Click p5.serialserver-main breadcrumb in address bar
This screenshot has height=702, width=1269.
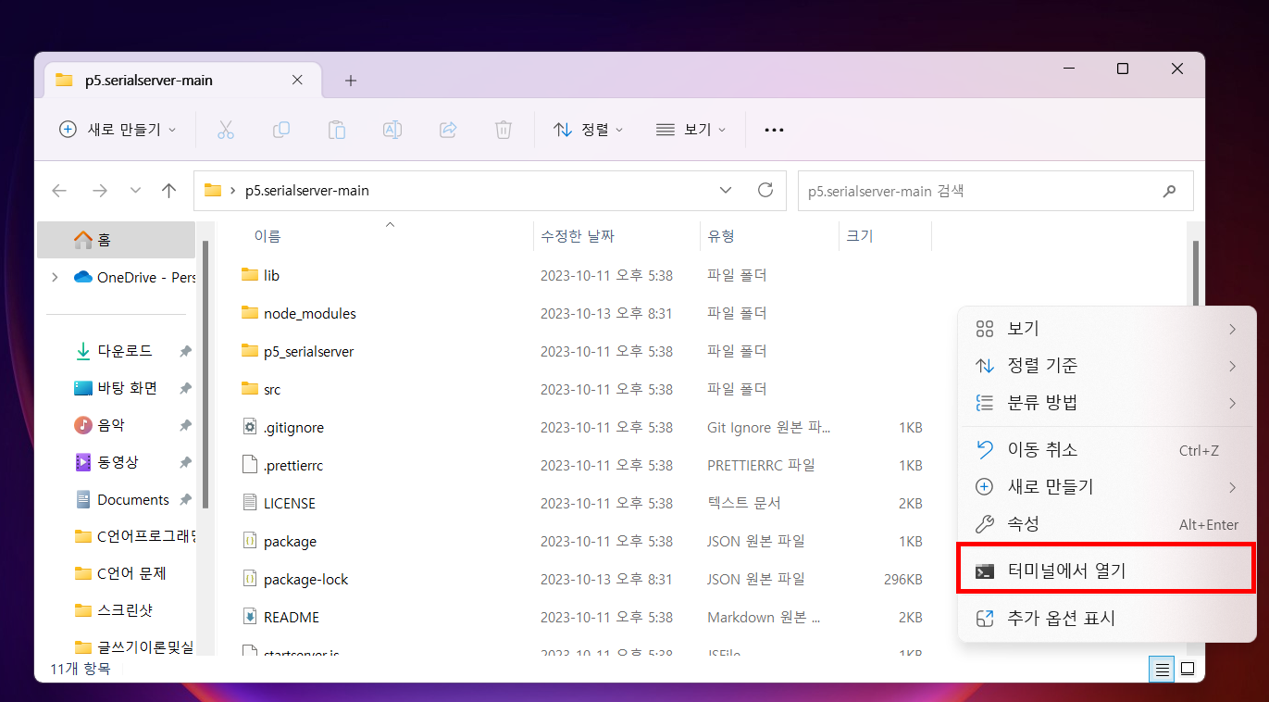[306, 191]
